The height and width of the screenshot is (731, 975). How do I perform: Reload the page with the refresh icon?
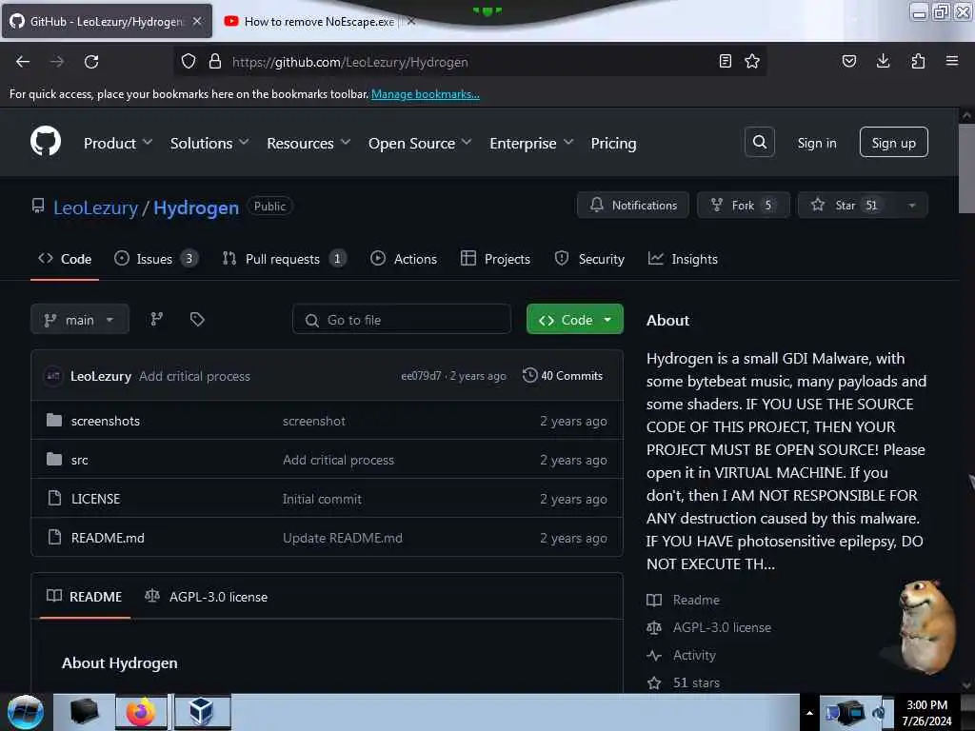pyautogui.click(x=91, y=62)
